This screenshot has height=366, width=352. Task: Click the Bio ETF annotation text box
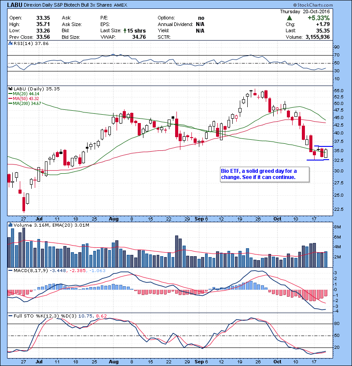point(264,174)
